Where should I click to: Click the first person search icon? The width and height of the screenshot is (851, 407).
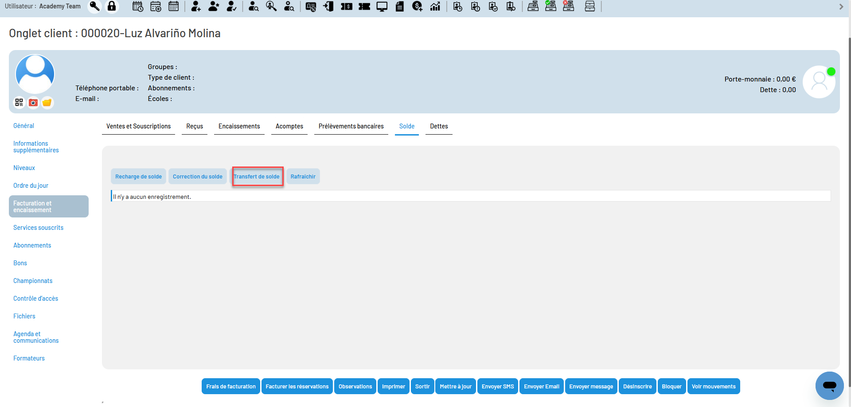pos(254,6)
